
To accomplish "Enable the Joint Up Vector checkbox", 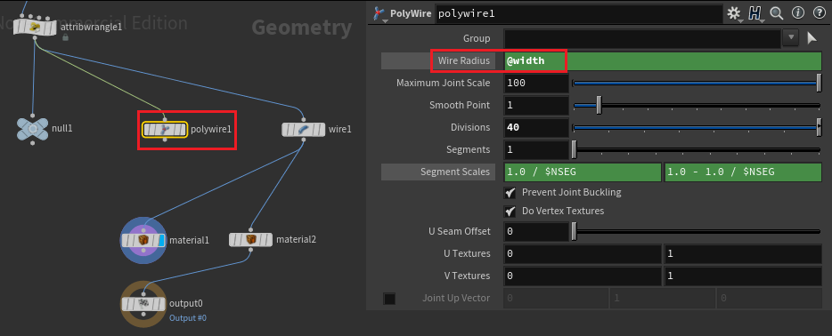I will 389,299.
